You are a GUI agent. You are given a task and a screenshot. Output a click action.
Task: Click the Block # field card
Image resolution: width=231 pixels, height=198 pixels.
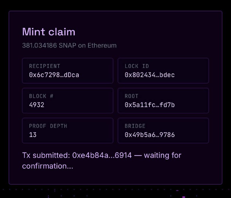point(68,101)
